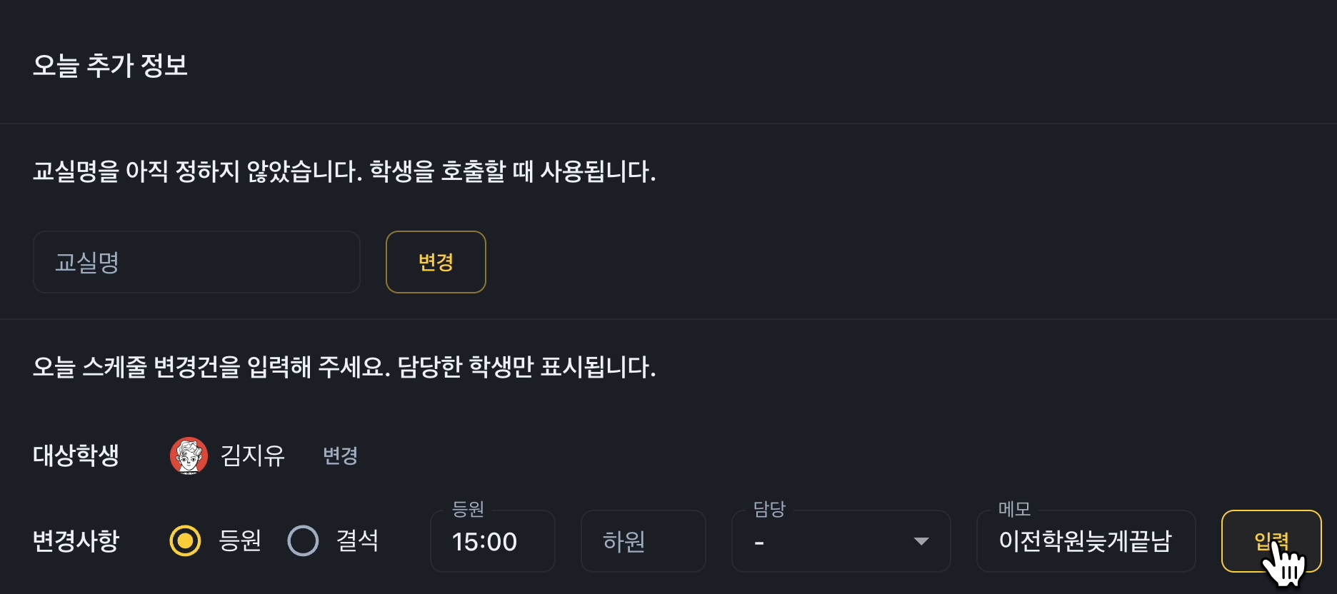Click the 등원 time field showing 15:00
Viewport: 1337px width, 594px height.
[x=493, y=540]
